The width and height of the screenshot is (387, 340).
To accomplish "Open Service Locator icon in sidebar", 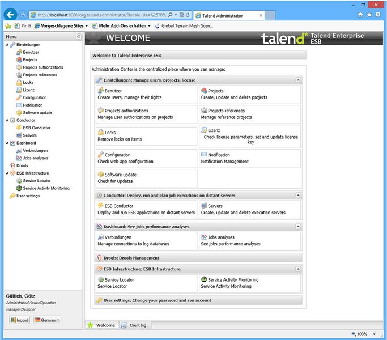I will pos(19,181).
